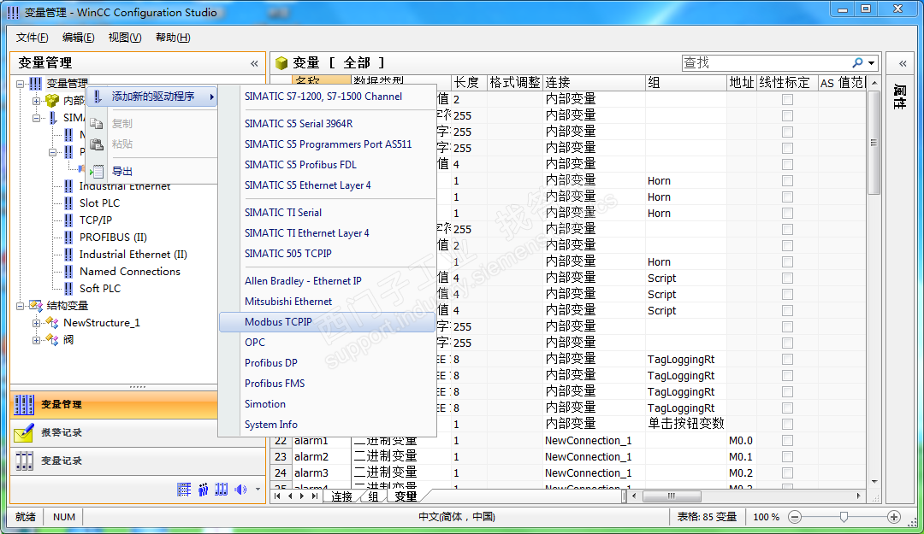
Task: Open the 报警记录 alarm logging icon
Action: tap(24, 432)
